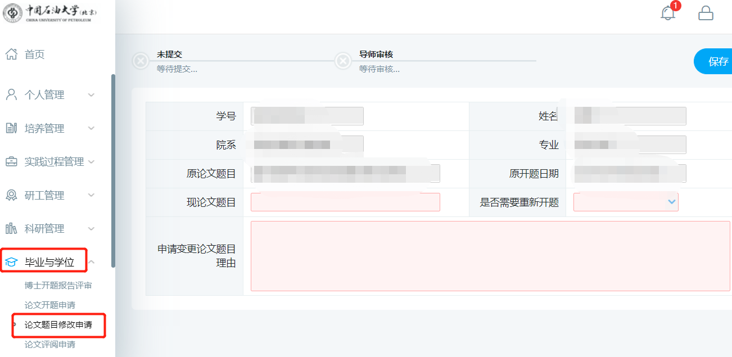Open 博士开题报告评审 menu item
Viewport: 732px width, 357px height.
click(x=58, y=286)
